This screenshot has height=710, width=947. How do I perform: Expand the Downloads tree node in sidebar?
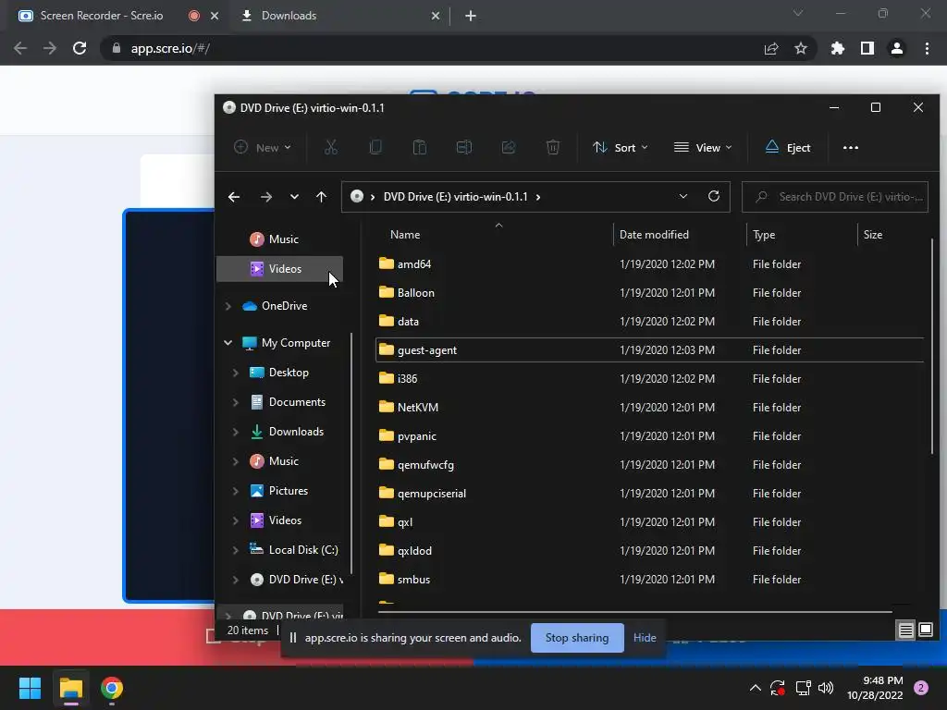[236, 432]
